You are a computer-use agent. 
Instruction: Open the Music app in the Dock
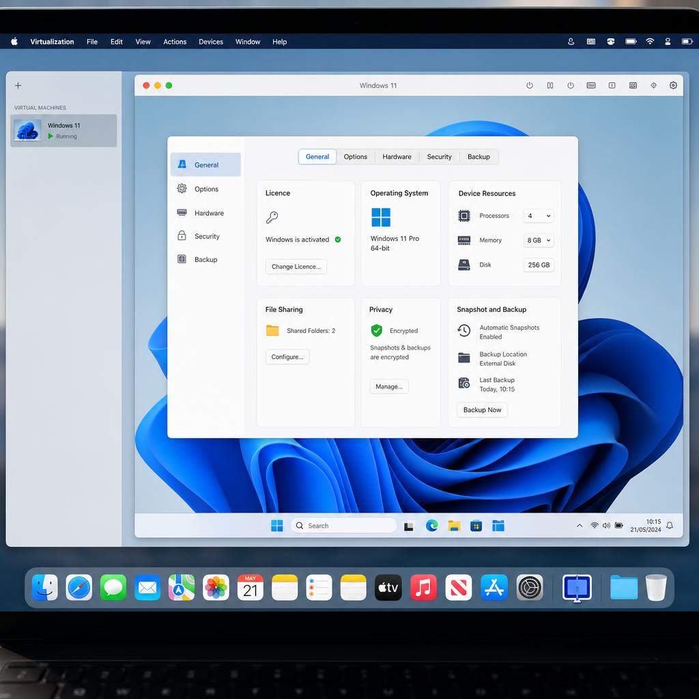click(423, 588)
